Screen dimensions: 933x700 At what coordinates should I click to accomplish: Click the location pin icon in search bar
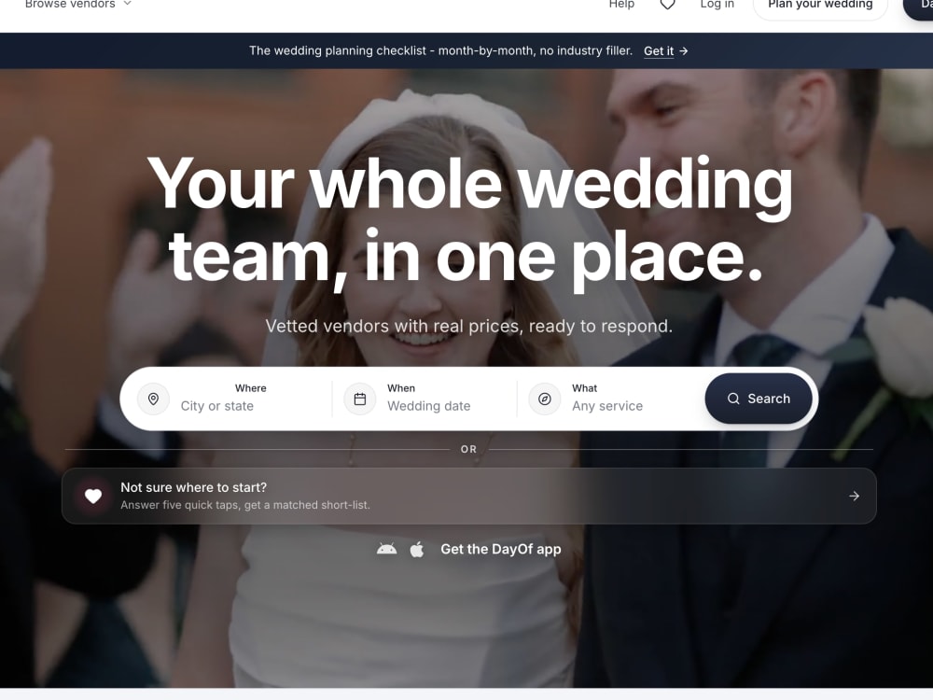point(154,399)
